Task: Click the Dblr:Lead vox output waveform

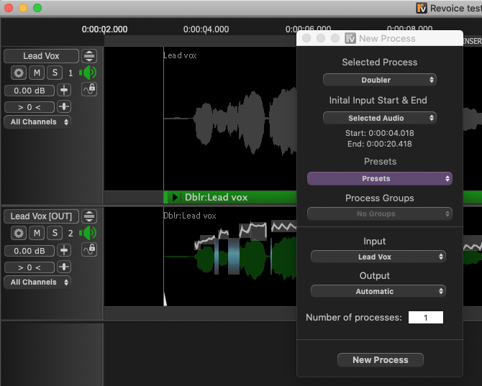Action: (x=230, y=257)
